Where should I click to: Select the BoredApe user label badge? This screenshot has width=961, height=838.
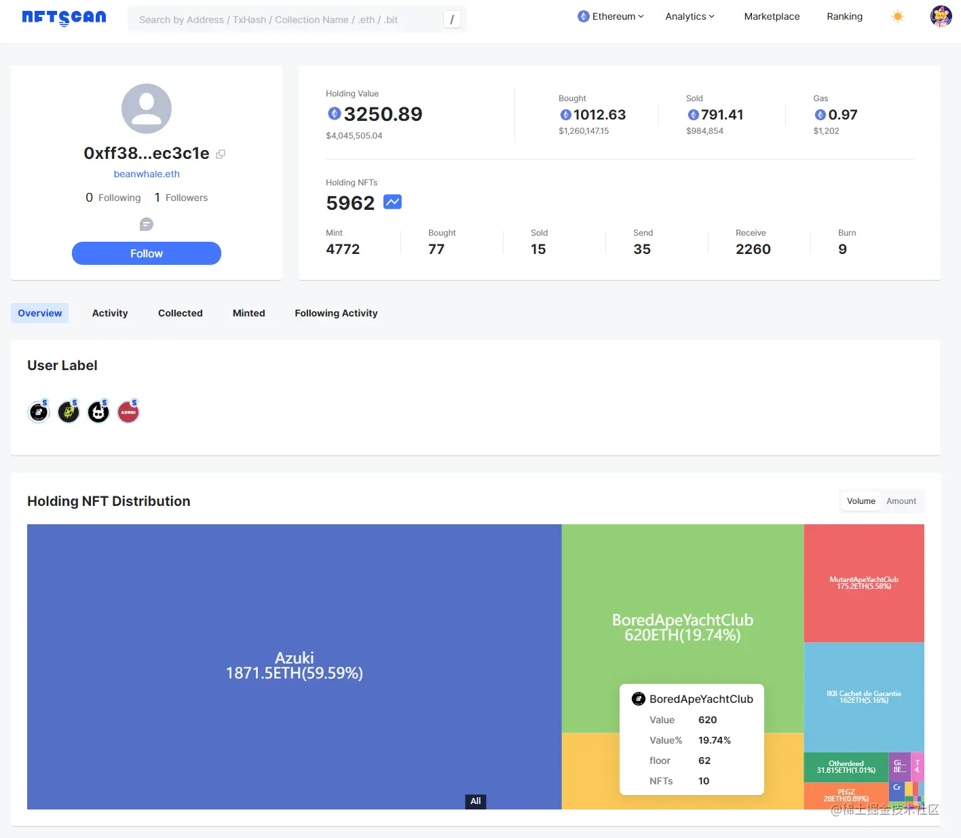point(39,412)
